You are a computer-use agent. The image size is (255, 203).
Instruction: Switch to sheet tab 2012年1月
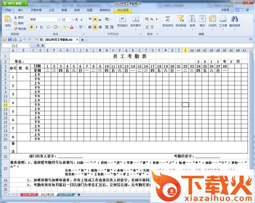point(29,195)
